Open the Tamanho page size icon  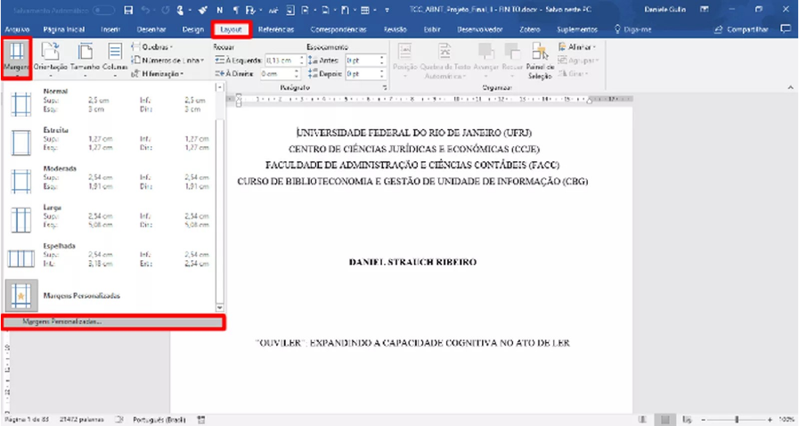(86, 59)
